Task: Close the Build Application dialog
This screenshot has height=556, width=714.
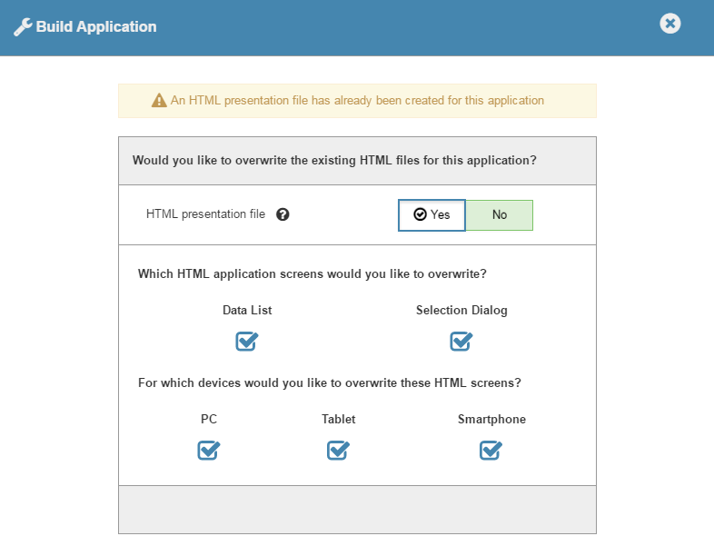Action: 669,24
